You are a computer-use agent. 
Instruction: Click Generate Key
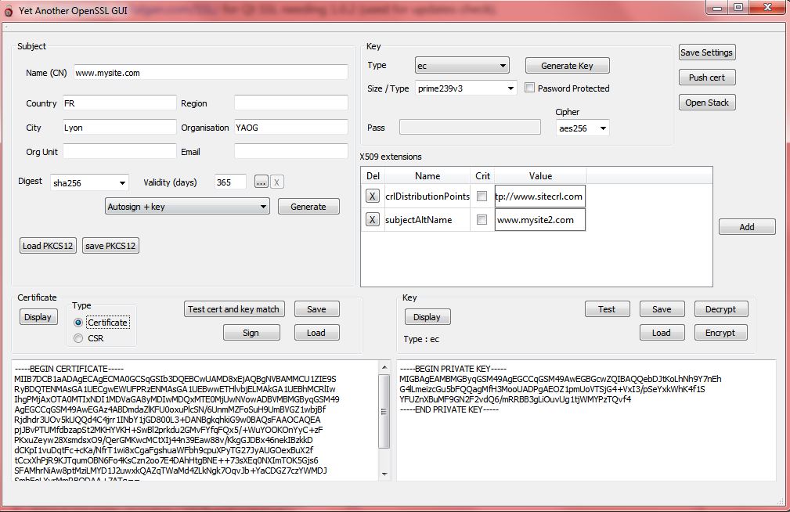[x=566, y=65]
